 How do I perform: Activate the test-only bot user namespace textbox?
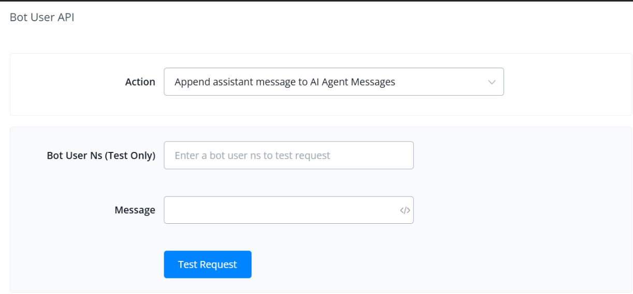point(289,156)
